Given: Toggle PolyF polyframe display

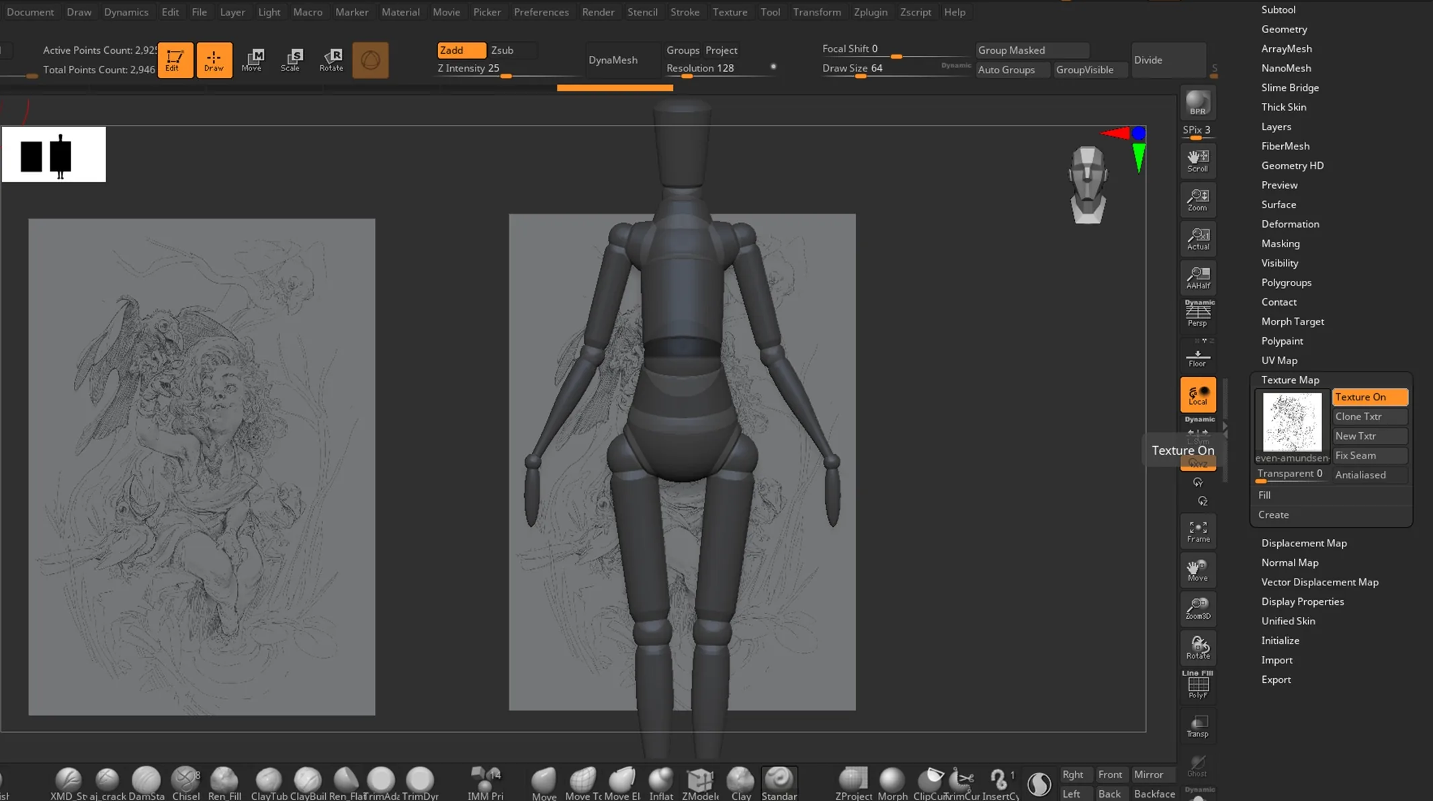Looking at the screenshot, I should 1198,685.
